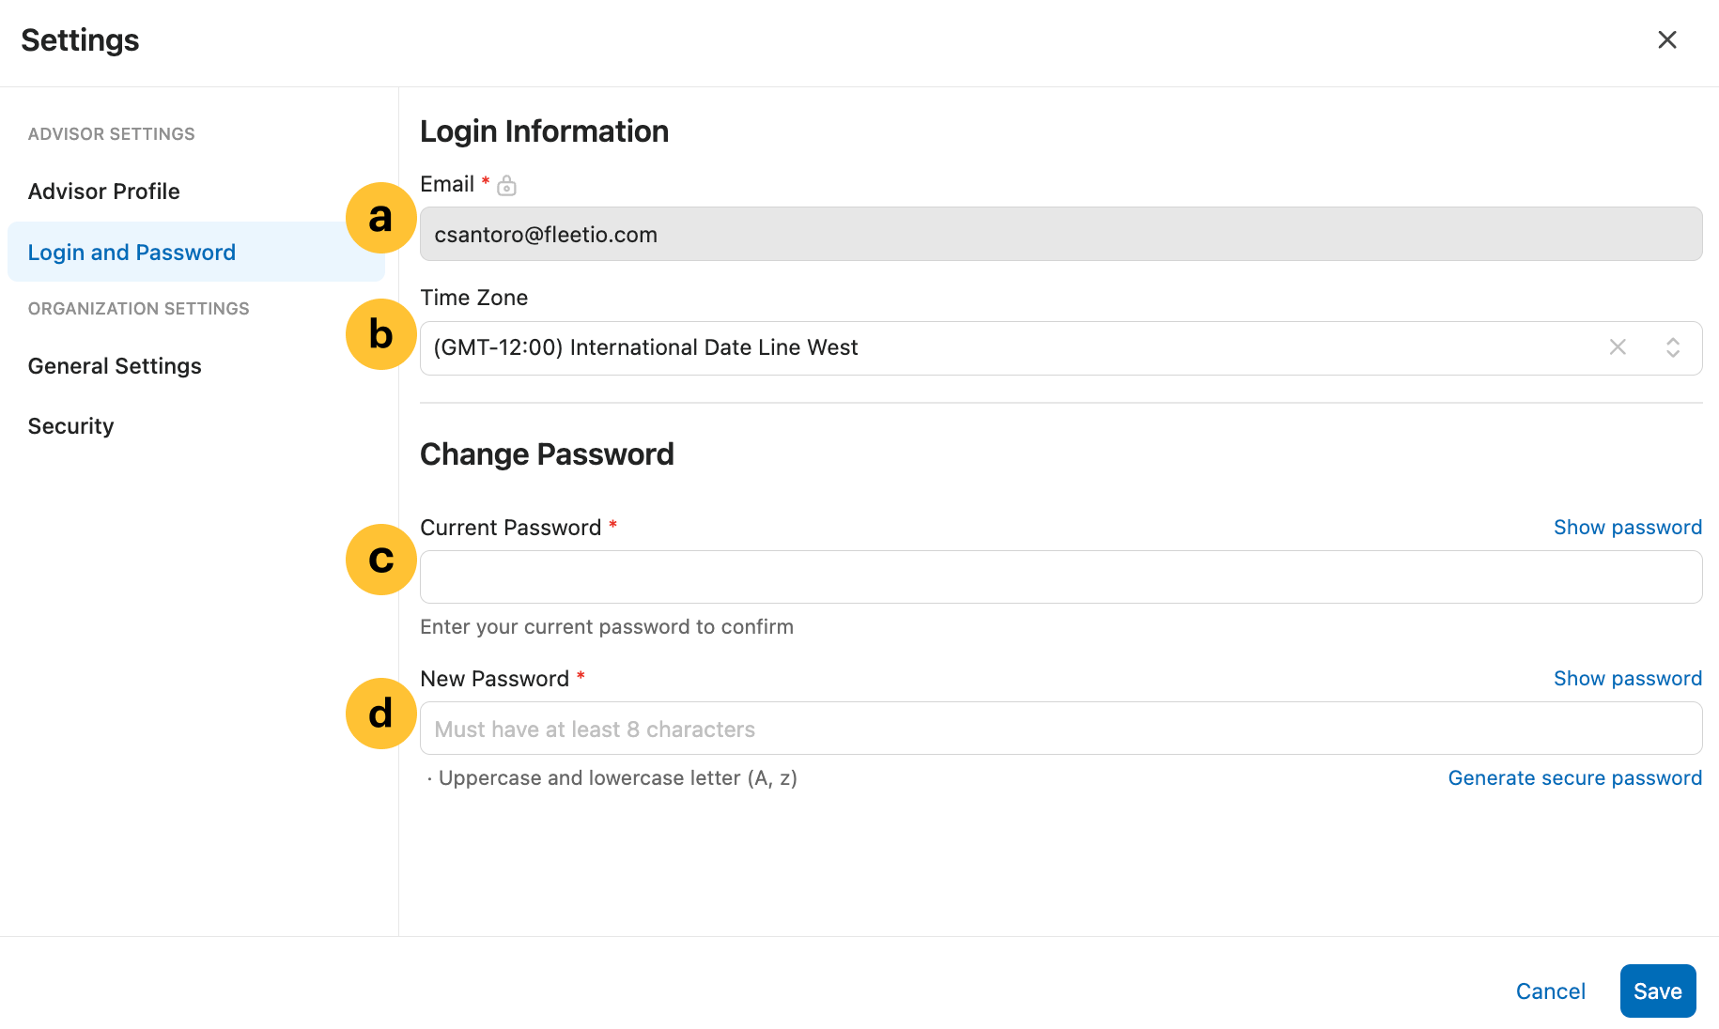This screenshot has height=1029, width=1719.
Task: Expand Time Zone list using chevron arrows
Action: (x=1672, y=347)
